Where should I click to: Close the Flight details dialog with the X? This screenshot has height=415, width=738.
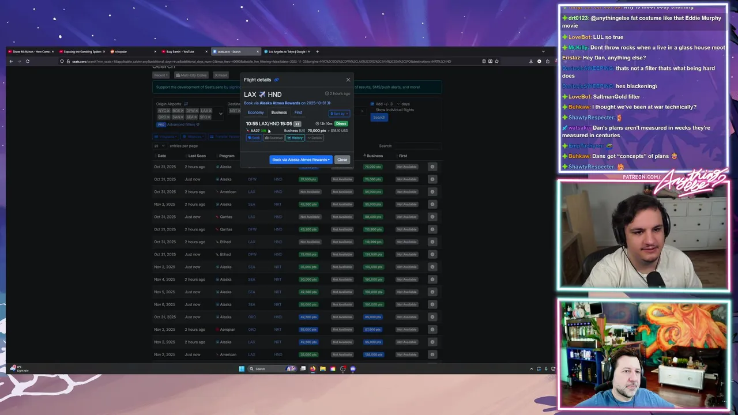348,80
